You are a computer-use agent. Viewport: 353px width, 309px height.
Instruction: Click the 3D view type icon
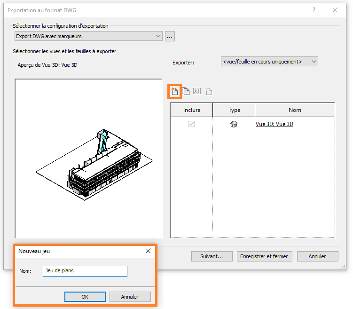click(x=234, y=124)
